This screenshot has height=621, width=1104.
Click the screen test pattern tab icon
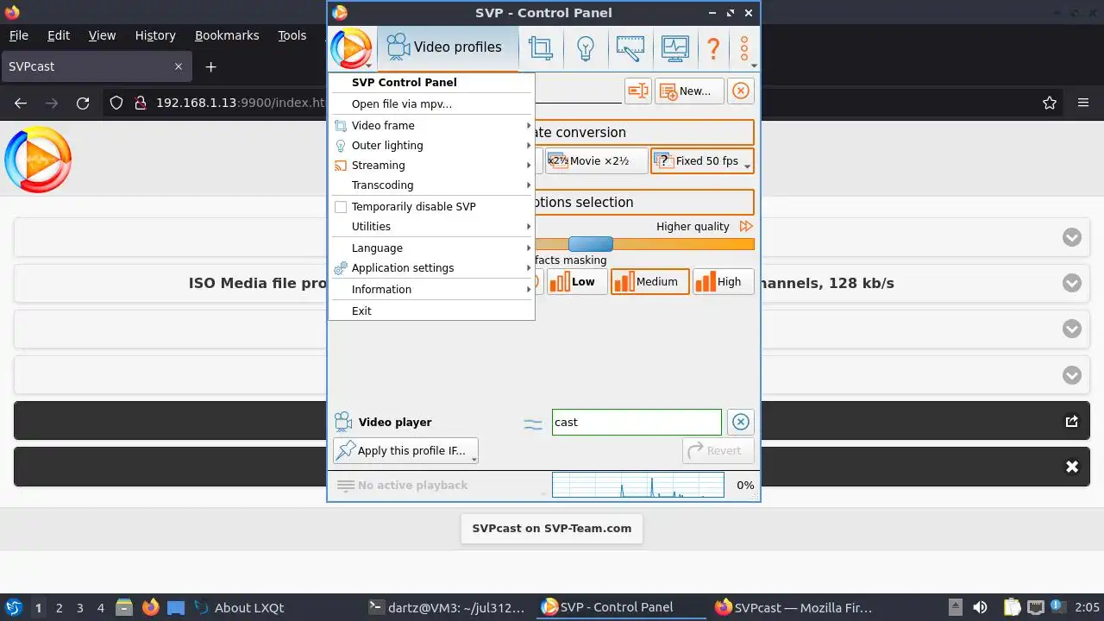630,47
